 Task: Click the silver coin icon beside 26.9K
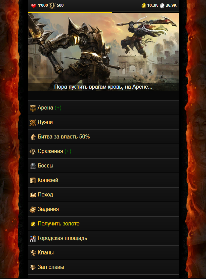162,6
